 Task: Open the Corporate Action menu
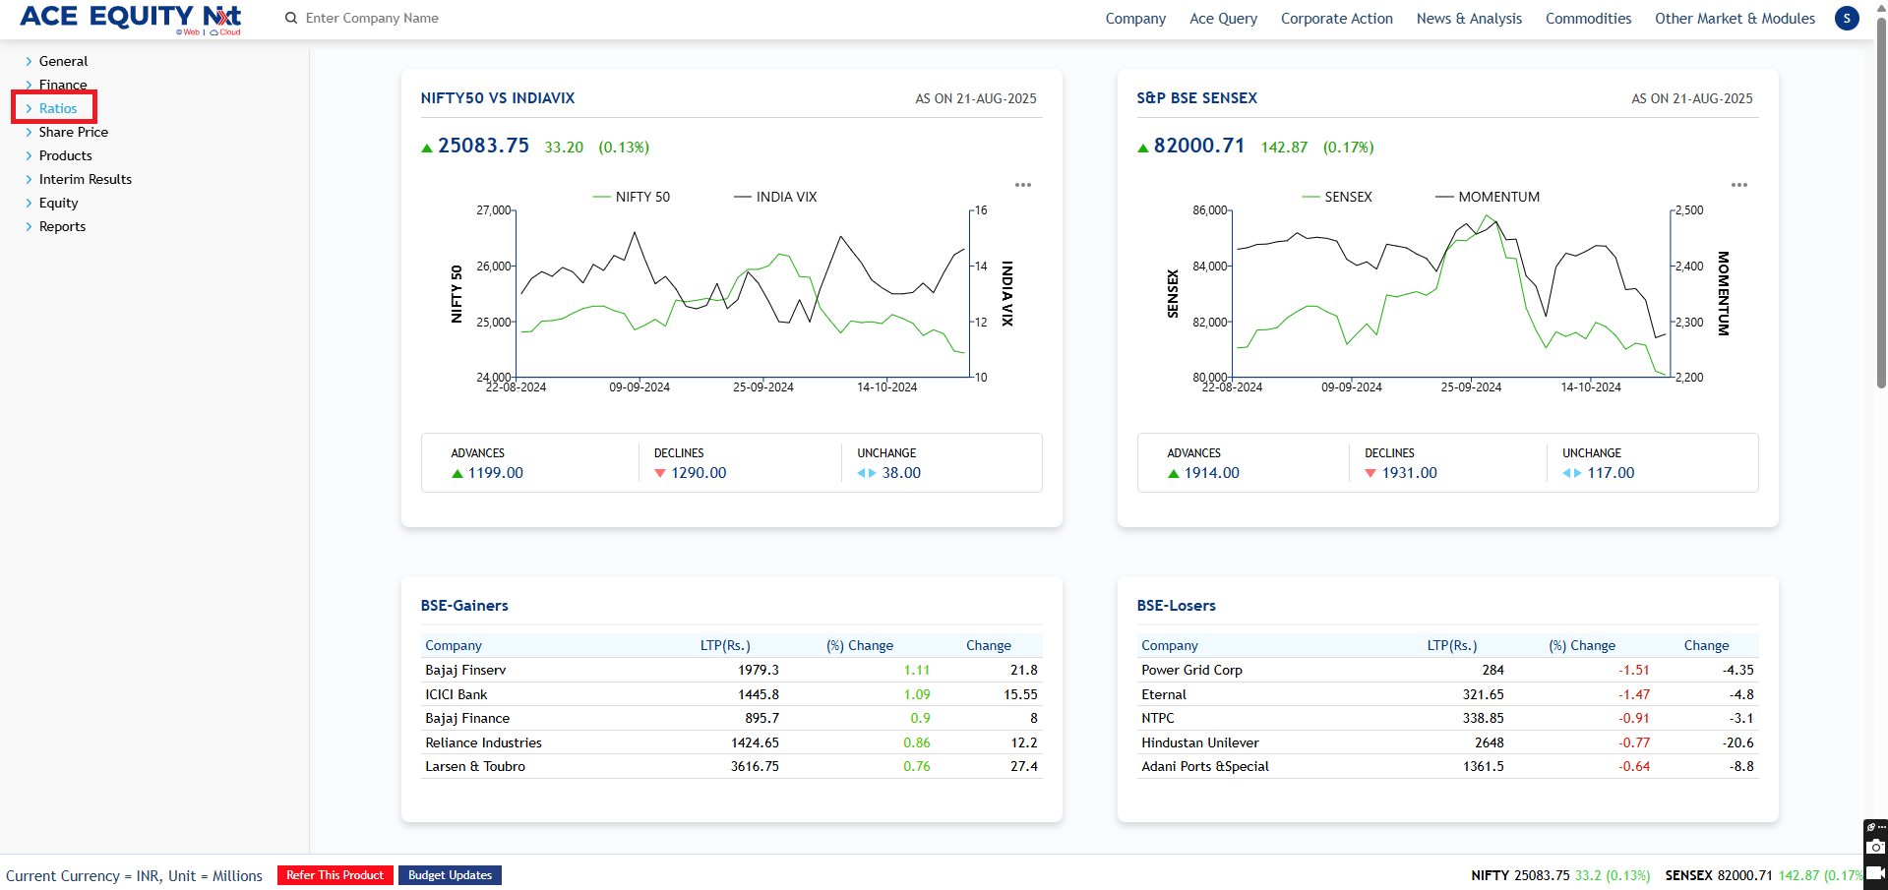[x=1336, y=18]
